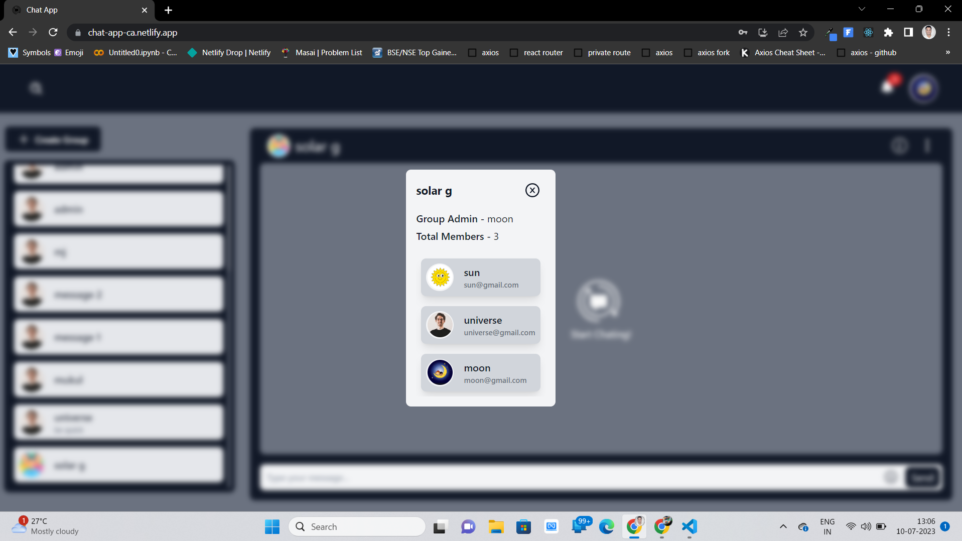The height and width of the screenshot is (541, 962).
Task: Expand the hidden bookmarks chevron
Action: 948,52
